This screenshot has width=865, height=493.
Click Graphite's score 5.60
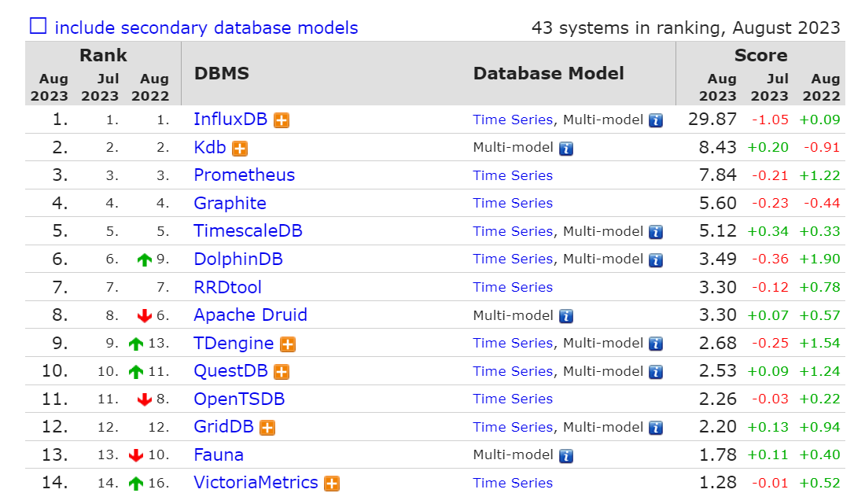(718, 203)
